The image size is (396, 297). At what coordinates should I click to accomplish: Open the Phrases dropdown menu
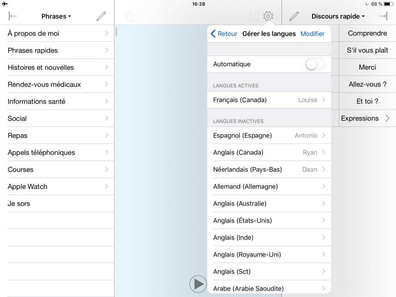[56, 16]
